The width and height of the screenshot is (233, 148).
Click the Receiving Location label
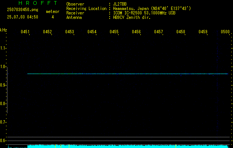(86, 9)
